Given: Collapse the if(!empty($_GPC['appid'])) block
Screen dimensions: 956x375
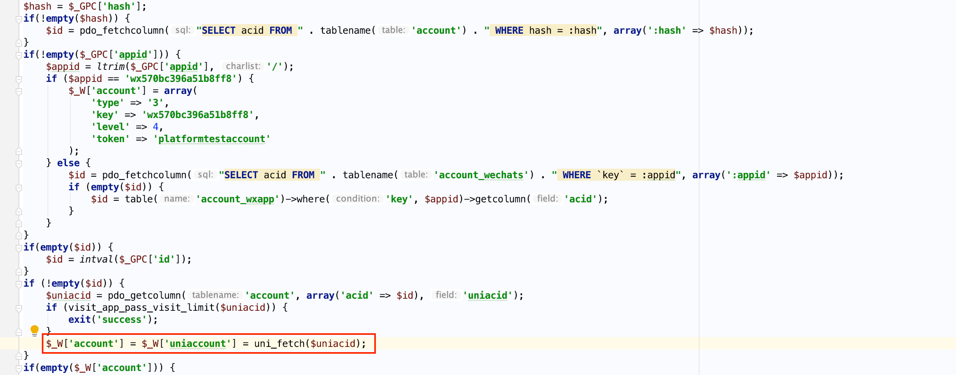Looking at the screenshot, I should (x=18, y=55).
